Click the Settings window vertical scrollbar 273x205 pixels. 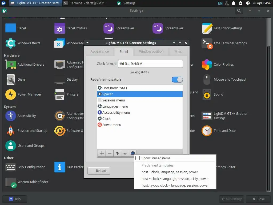pyautogui.click(x=269, y=119)
